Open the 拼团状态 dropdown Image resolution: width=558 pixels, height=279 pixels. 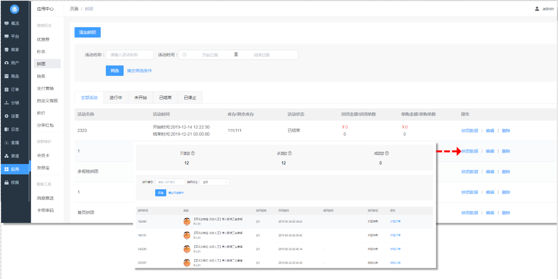point(215,182)
